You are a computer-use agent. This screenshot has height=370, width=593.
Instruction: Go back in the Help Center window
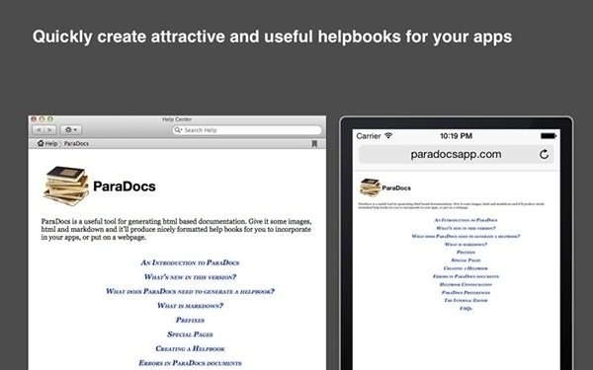point(39,130)
